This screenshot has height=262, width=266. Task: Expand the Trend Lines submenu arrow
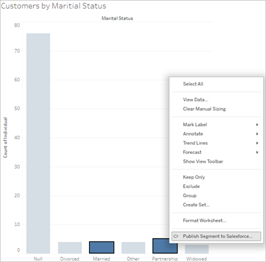tap(257, 143)
